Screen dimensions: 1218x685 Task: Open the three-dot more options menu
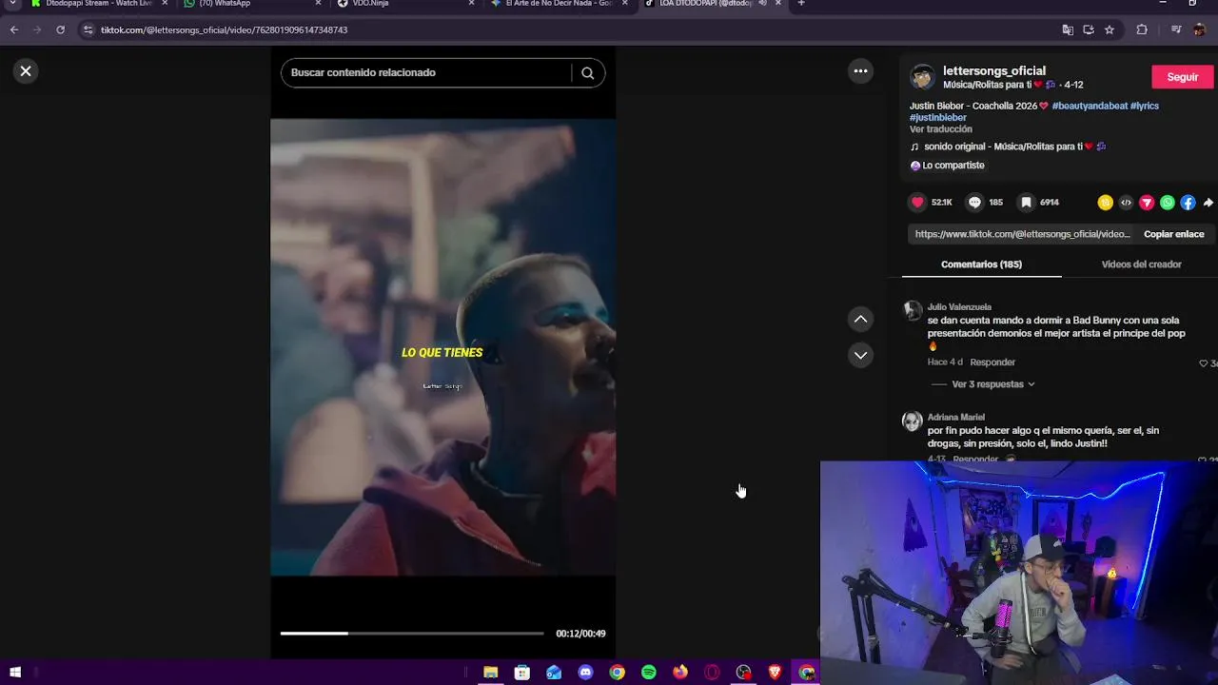[860, 71]
